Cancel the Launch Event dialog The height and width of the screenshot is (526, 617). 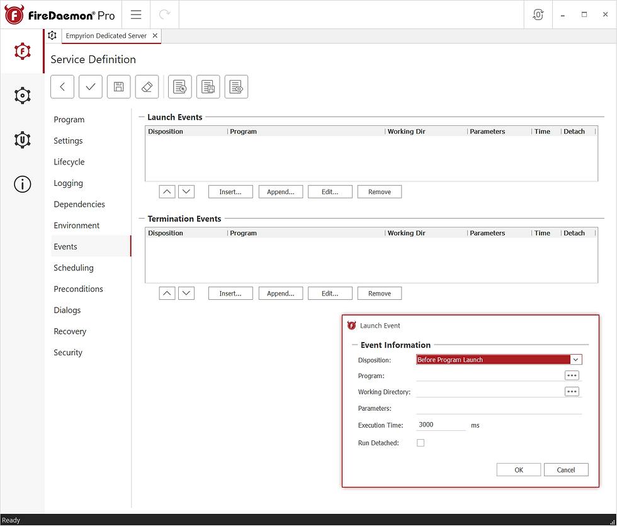click(x=565, y=469)
